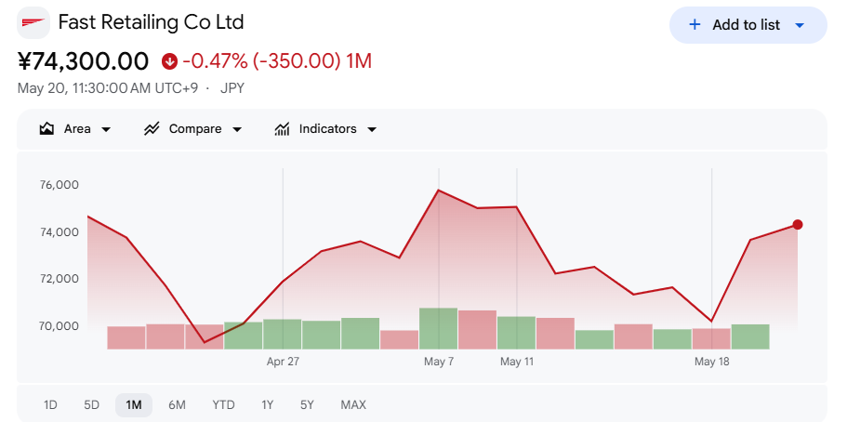Select the 5D time range tab
This screenshot has width=847, height=422.
point(92,404)
